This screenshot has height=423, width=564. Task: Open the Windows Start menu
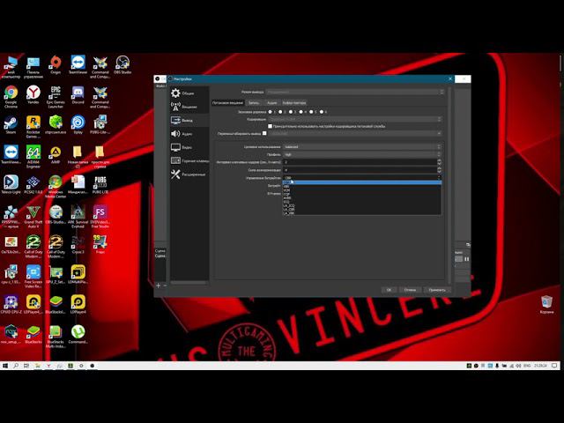tap(5, 366)
